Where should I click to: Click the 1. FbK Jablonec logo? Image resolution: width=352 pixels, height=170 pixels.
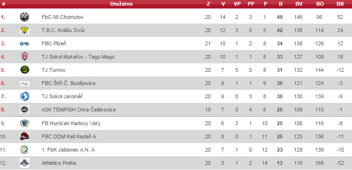click(24, 150)
